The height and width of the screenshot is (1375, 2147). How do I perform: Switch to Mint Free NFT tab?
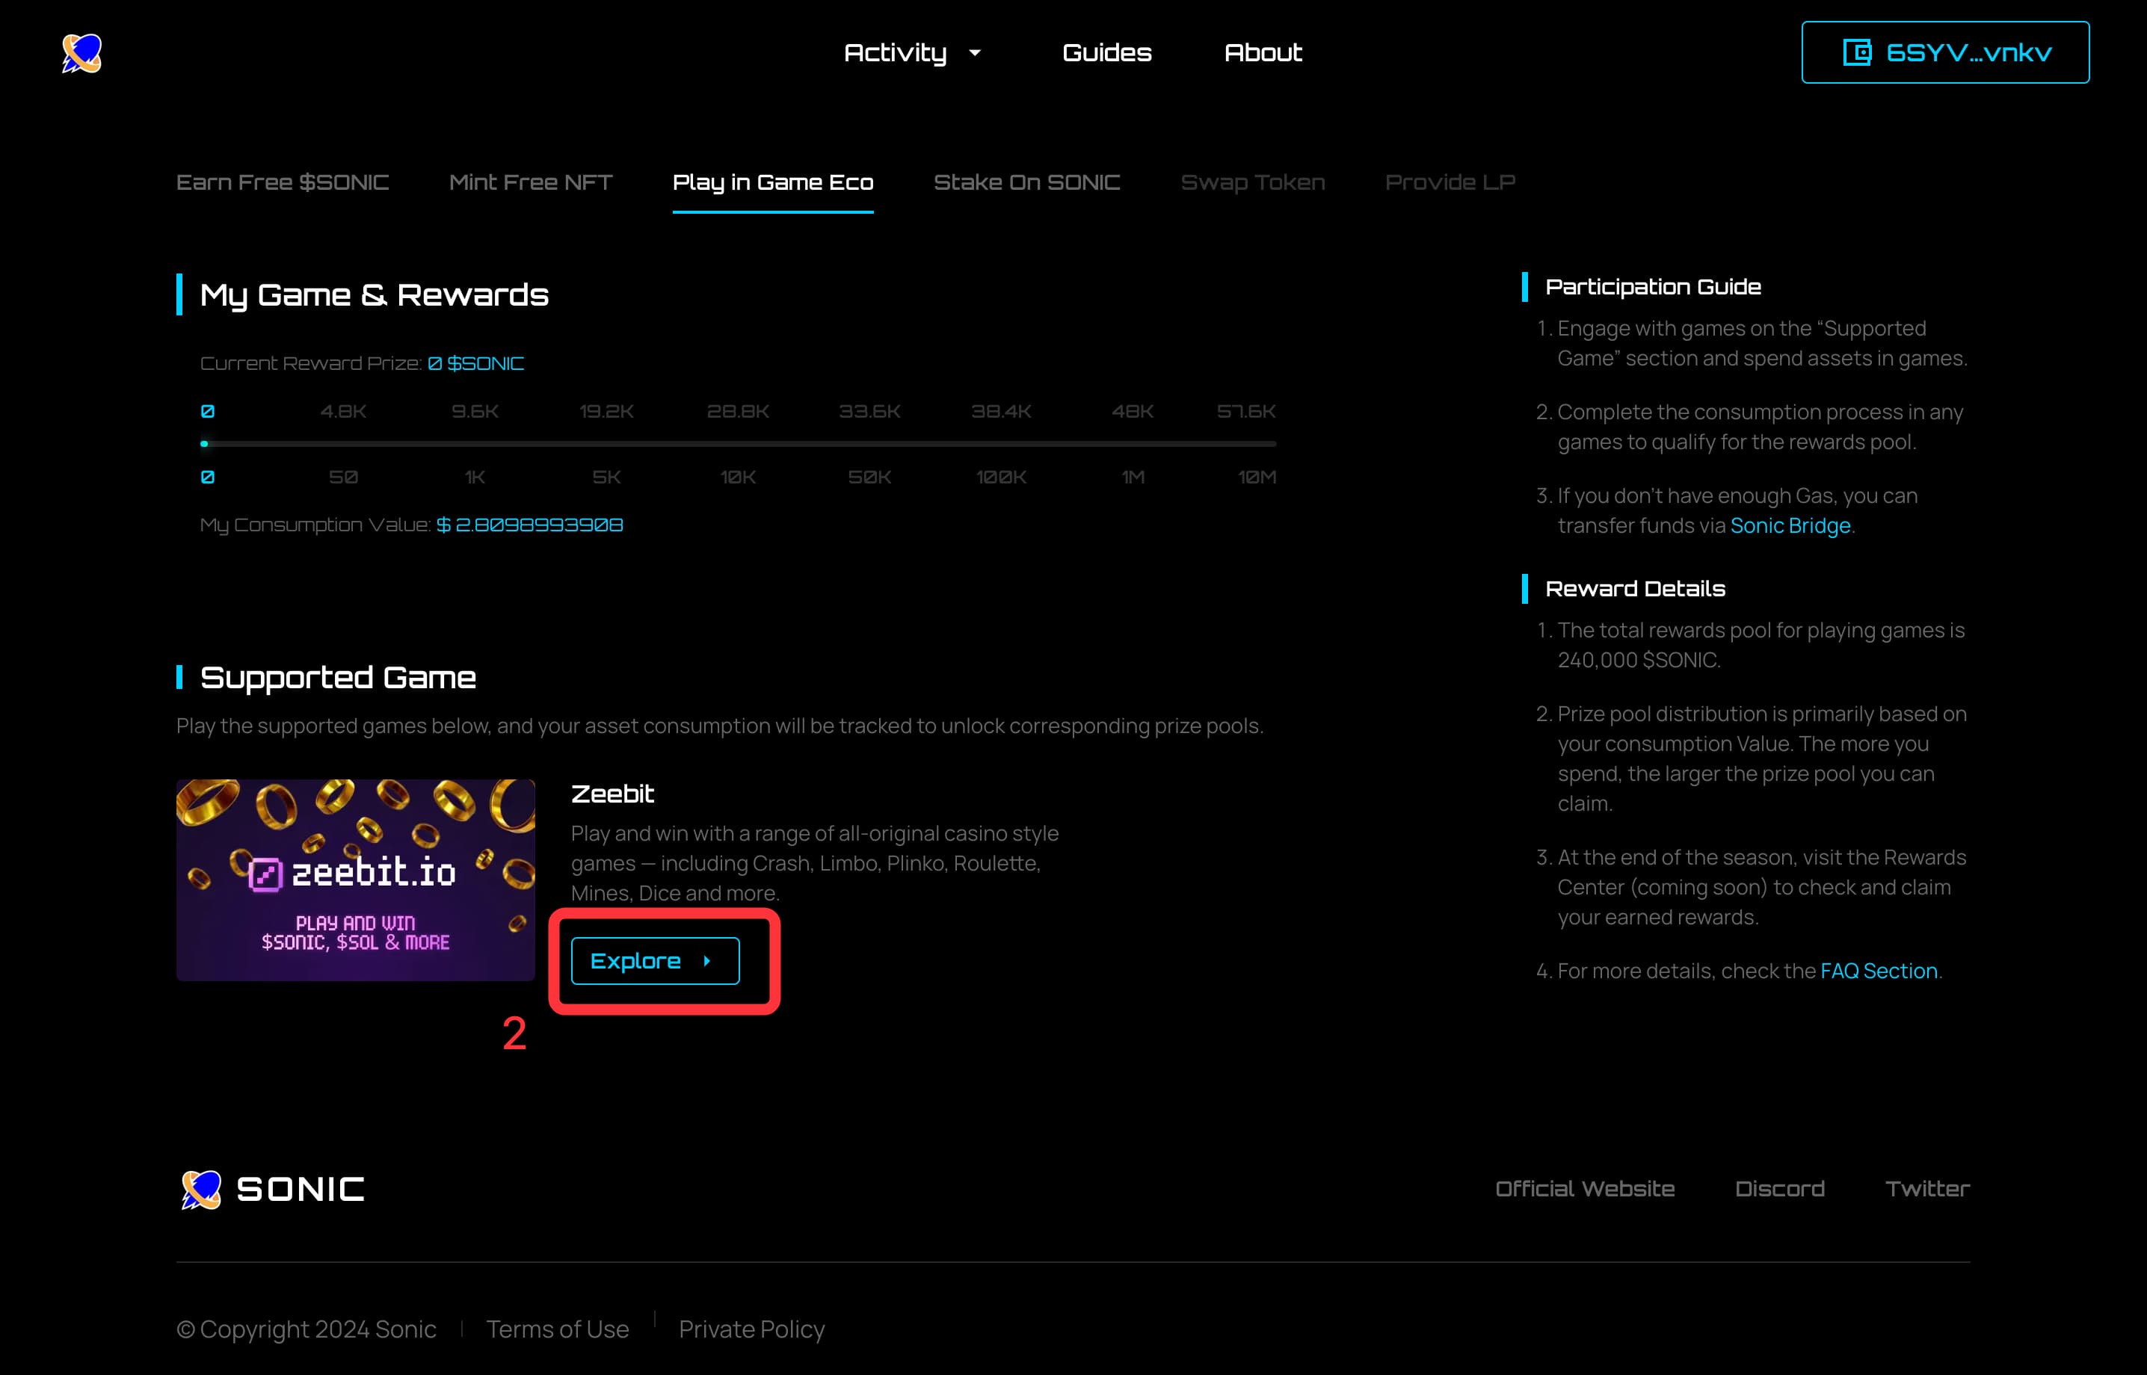[x=531, y=182]
